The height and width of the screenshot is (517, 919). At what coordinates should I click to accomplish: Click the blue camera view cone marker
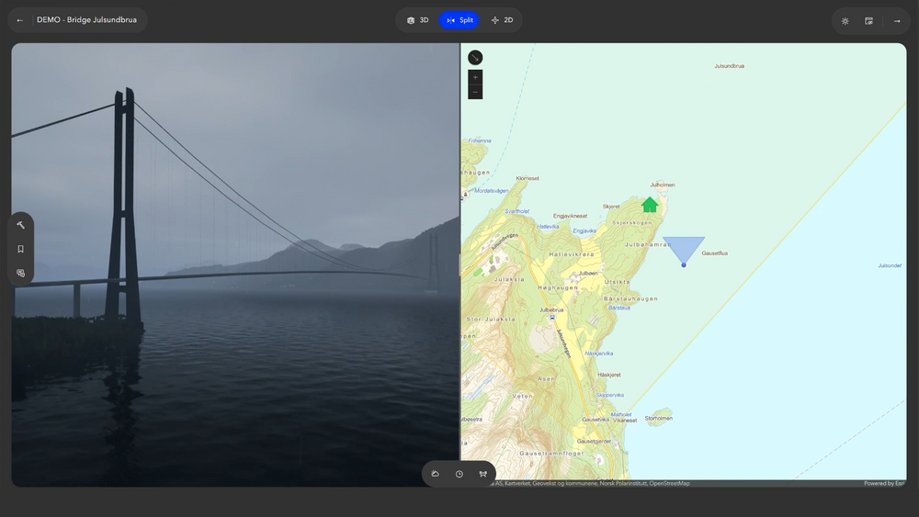[x=684, y=251]
